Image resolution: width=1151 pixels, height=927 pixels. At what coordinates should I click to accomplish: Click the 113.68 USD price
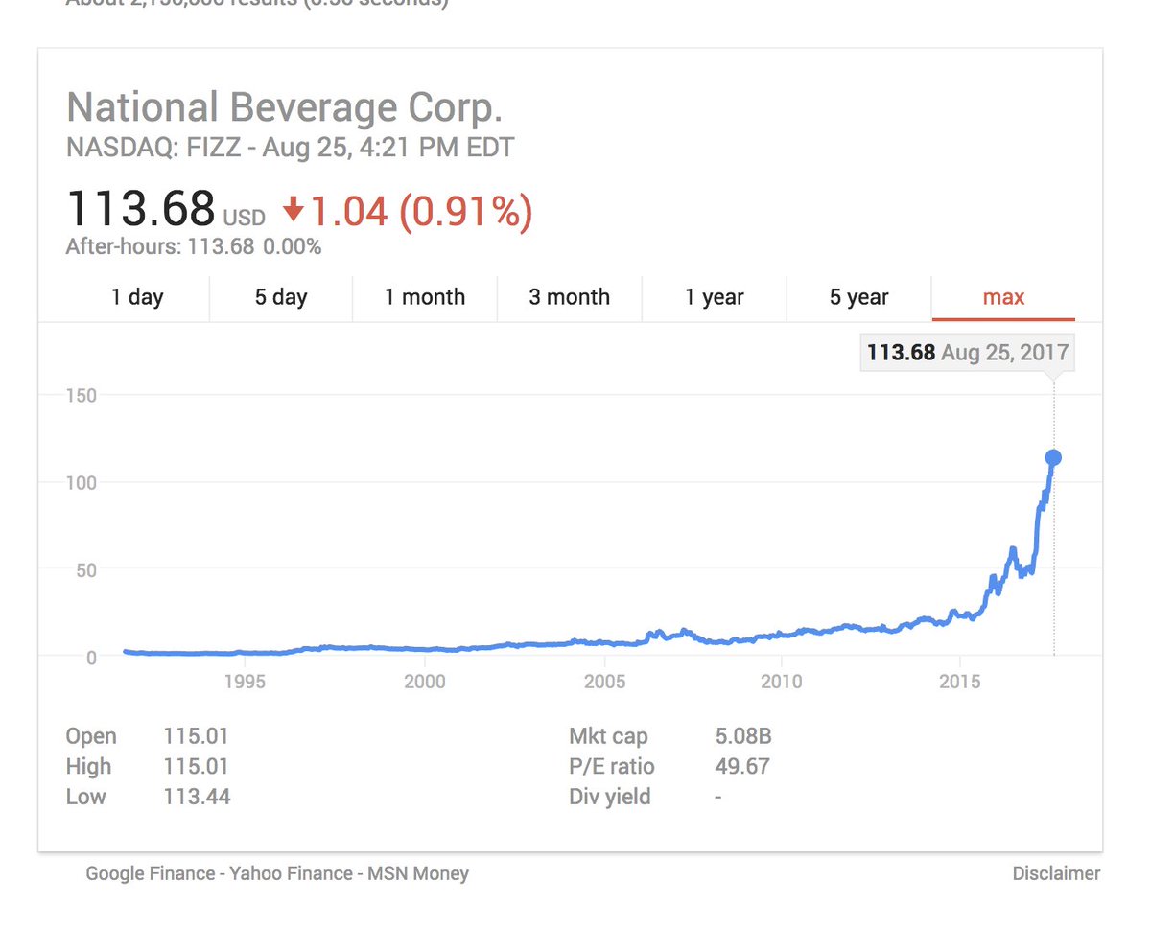(165, 210)
